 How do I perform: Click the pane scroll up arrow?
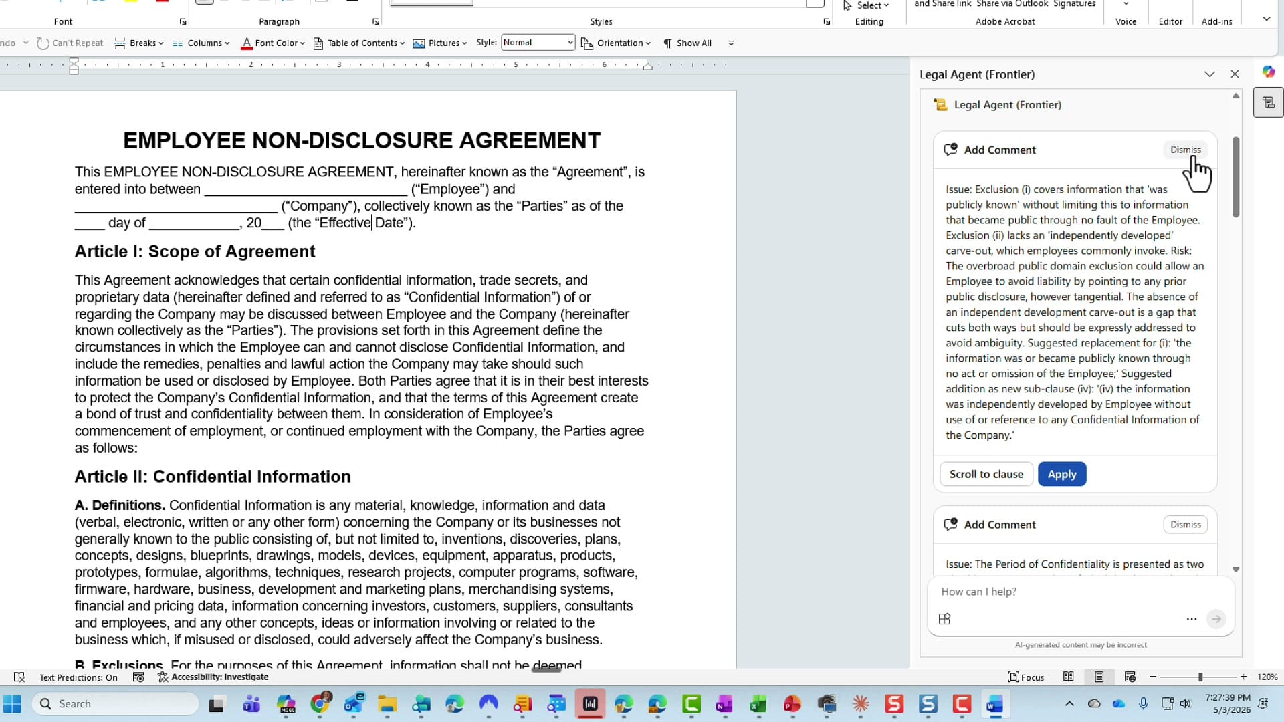1236,96
